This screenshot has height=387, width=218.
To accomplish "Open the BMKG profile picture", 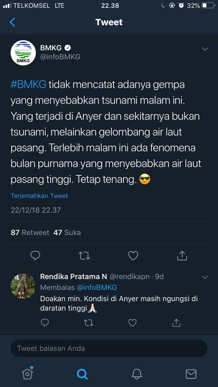I will click(x=23, y=53).
